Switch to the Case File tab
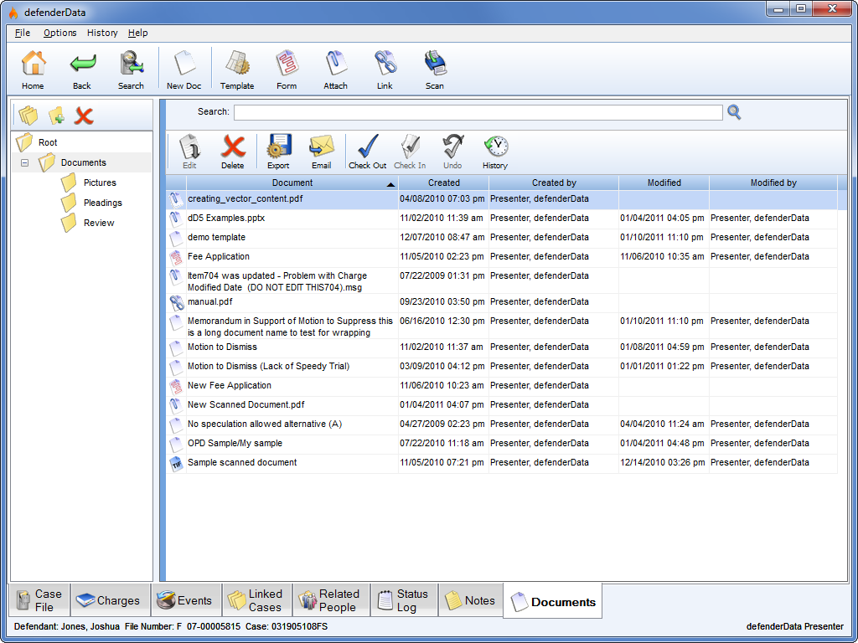The image size is (858, 643). (x=39, y=600)
